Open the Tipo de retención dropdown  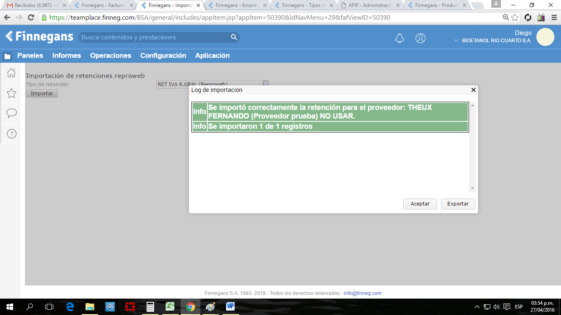tap(266, 84)
